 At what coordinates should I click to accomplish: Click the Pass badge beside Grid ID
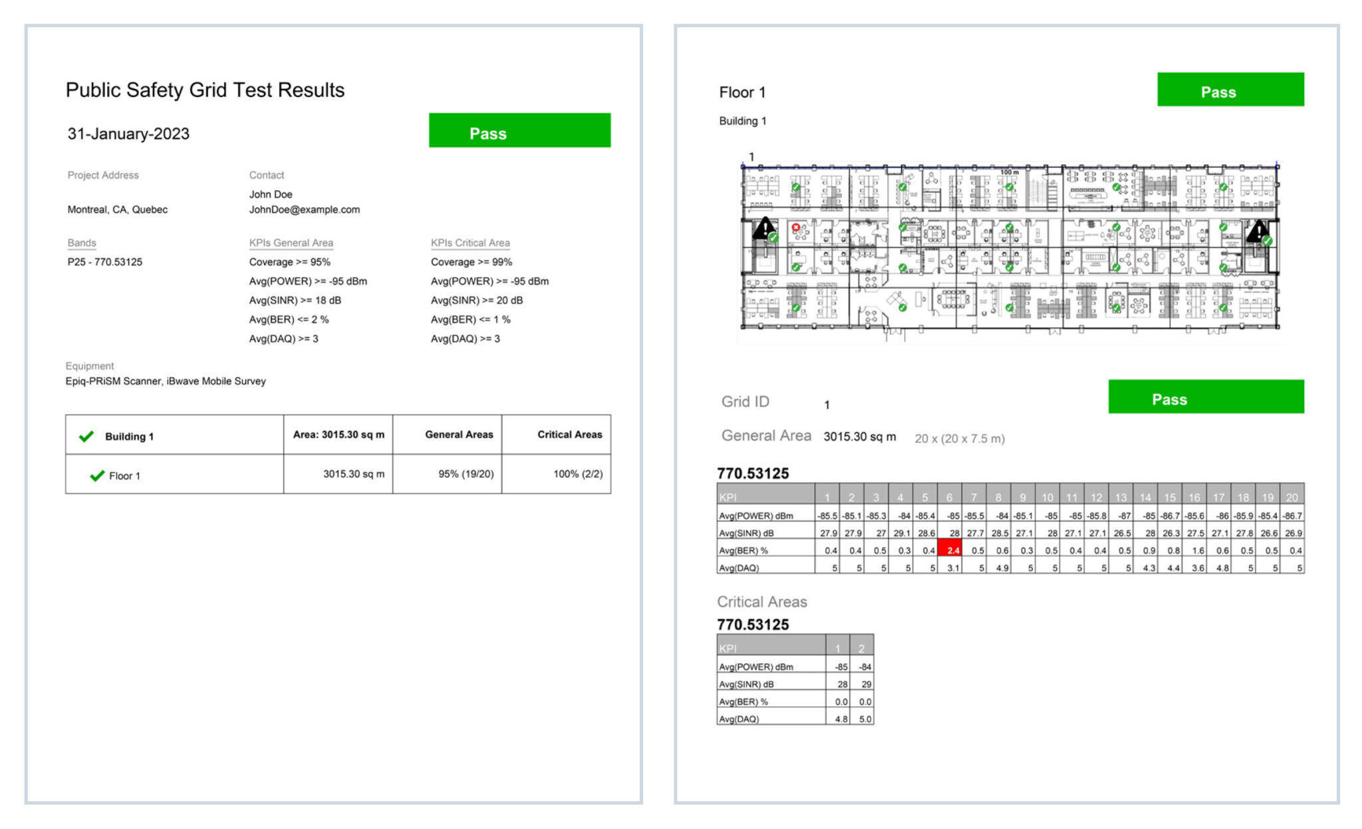click(x=1206, y=396)
